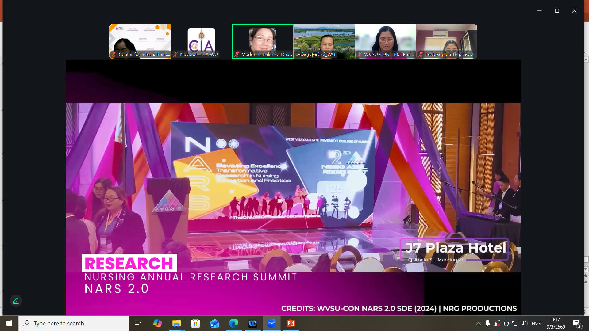Click the tray microphone icon
589x331 pixels.
[487, 323]
